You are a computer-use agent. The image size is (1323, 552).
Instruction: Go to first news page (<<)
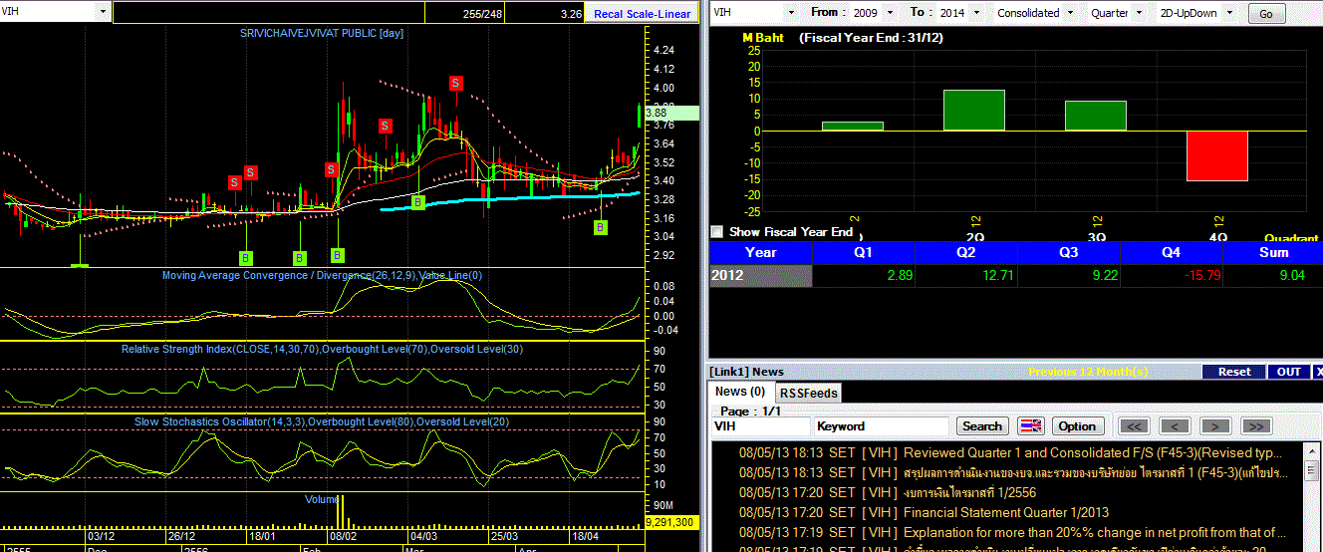(1134, 425)
